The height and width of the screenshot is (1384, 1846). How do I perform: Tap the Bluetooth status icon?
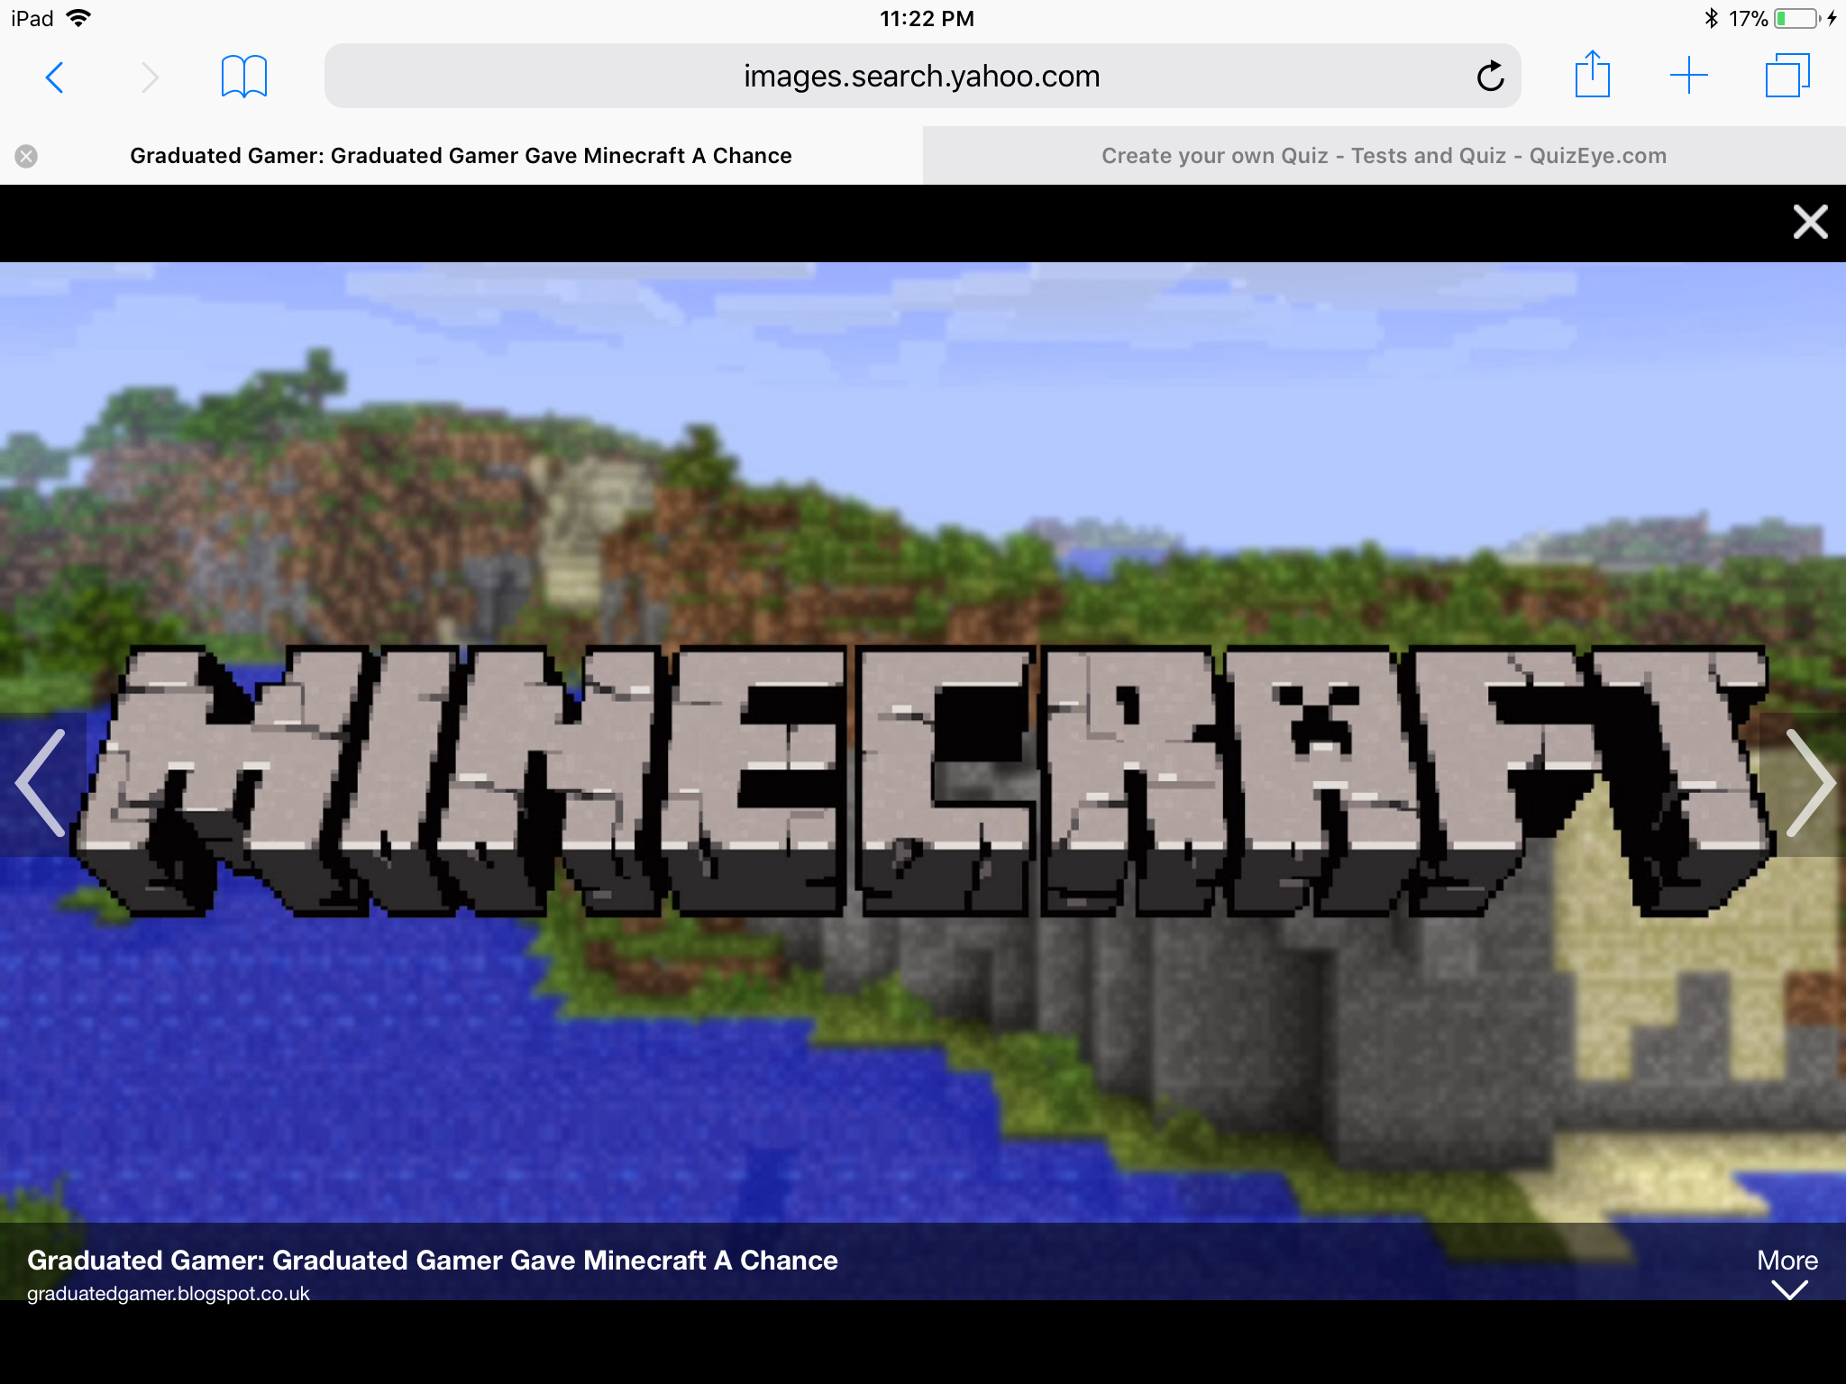(1712, 18)
